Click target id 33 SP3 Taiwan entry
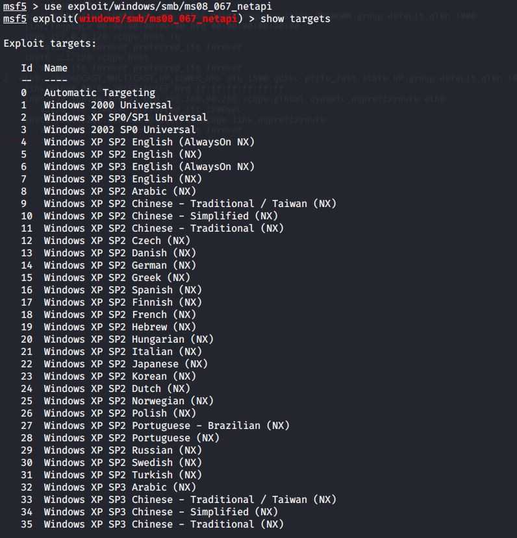 (x=179, y=500)
